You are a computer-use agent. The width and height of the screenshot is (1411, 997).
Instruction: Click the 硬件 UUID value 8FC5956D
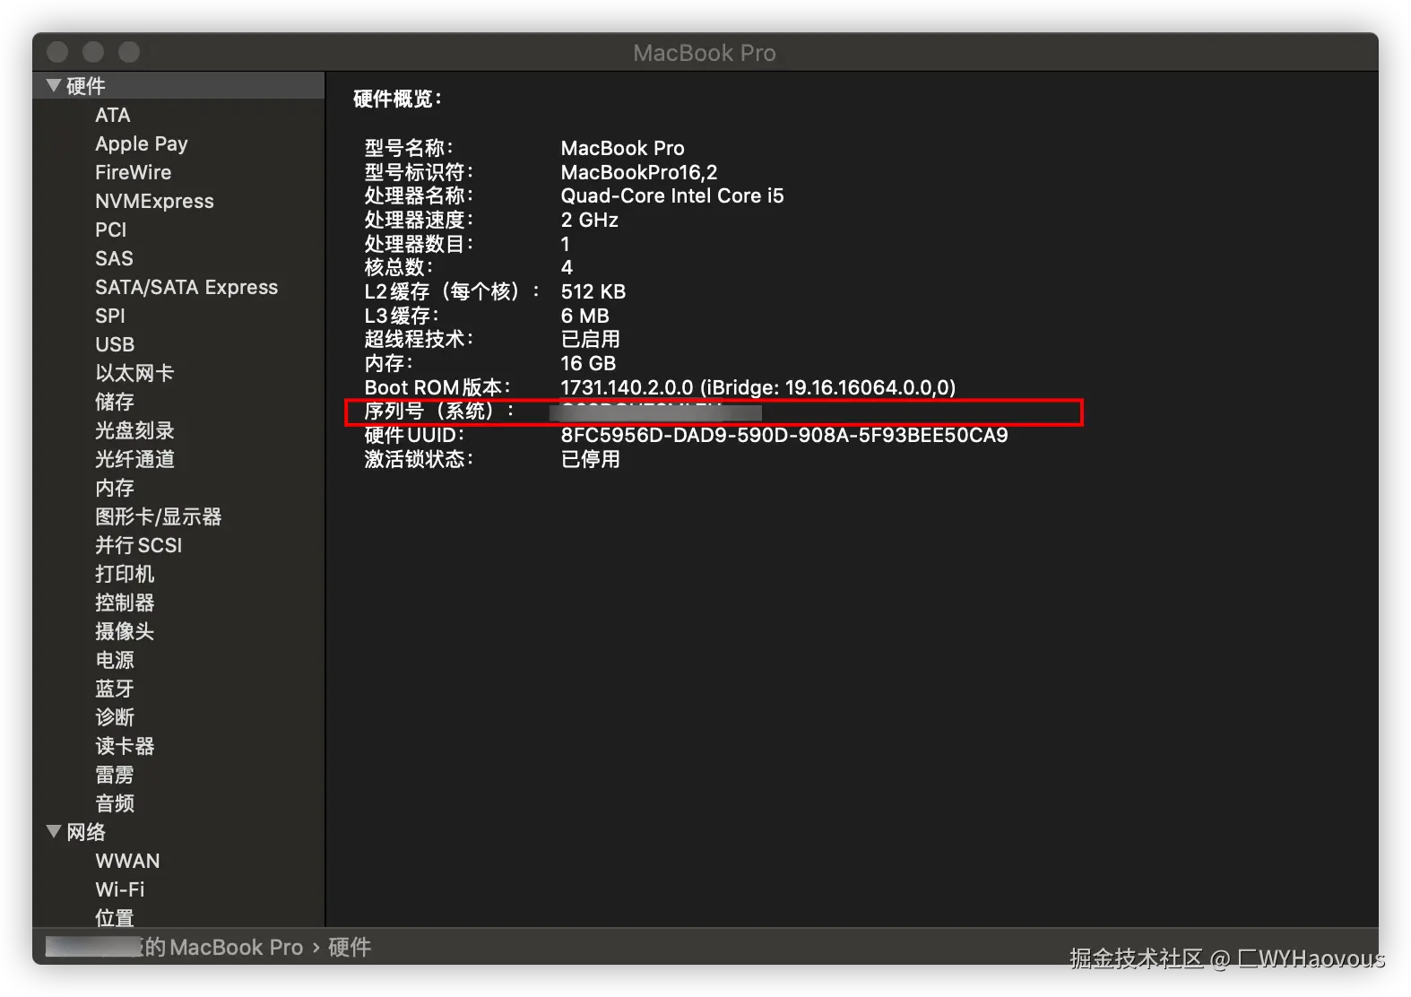(784, 435)
